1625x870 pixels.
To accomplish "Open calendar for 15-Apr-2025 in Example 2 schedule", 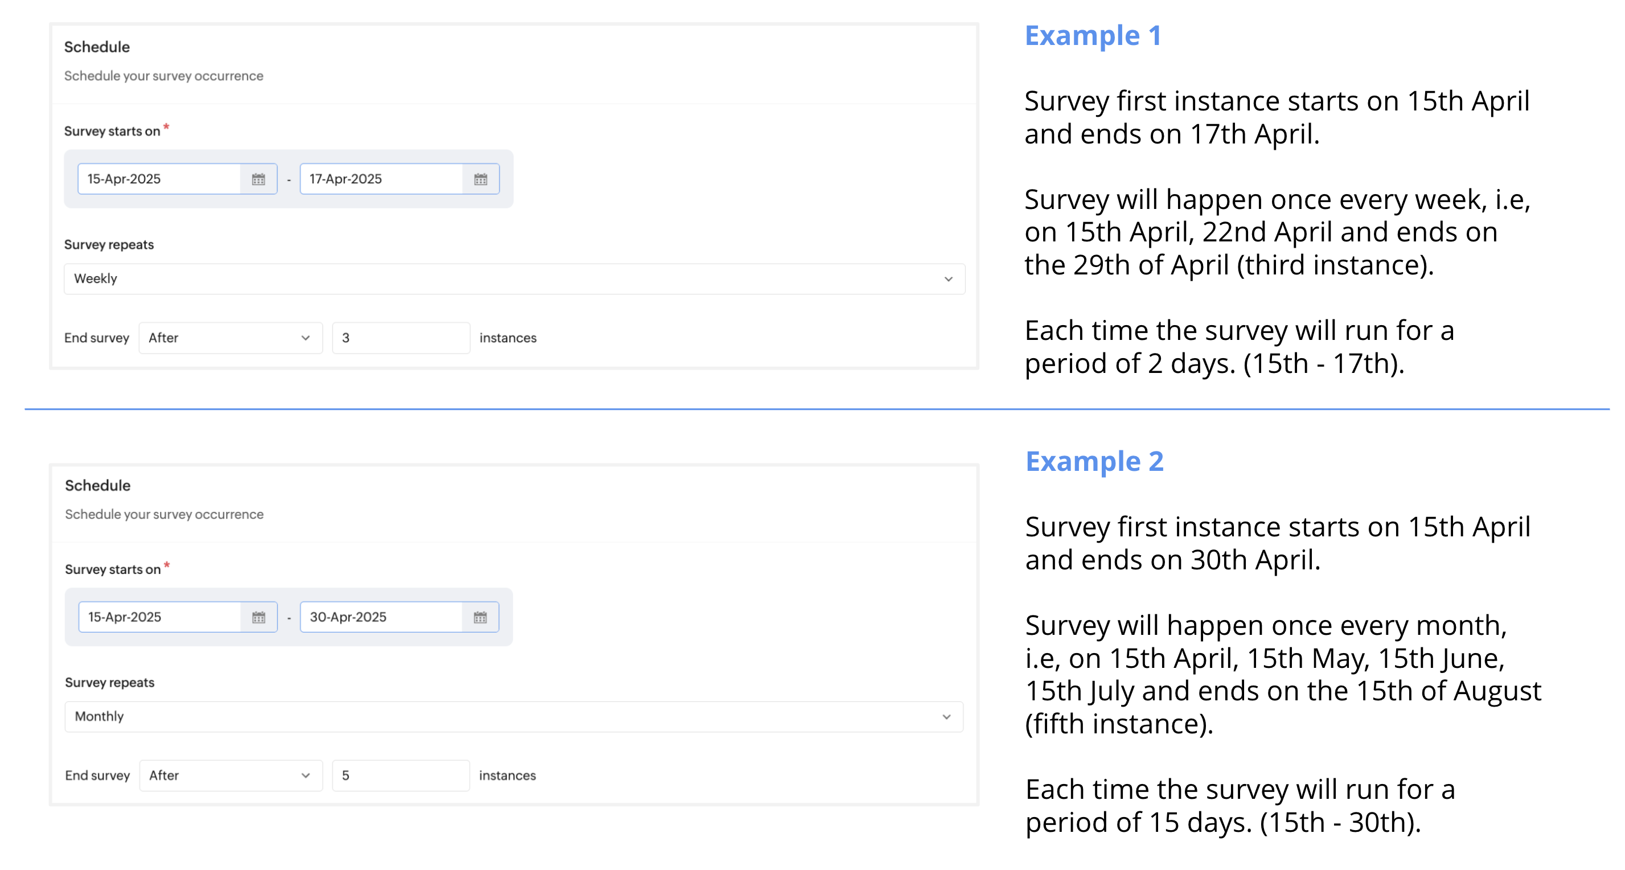I will pyautogui.click(x=258, y=617).
